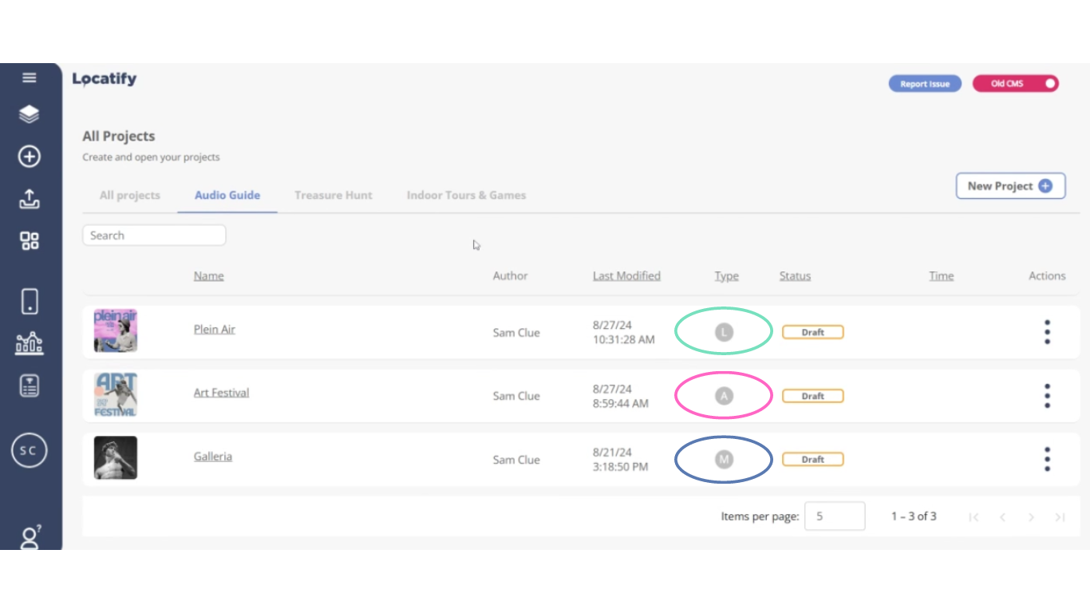This screenshot has width=1090, height=613.
Task: Open the Art Festival project link
Action: tap(221, 393)
